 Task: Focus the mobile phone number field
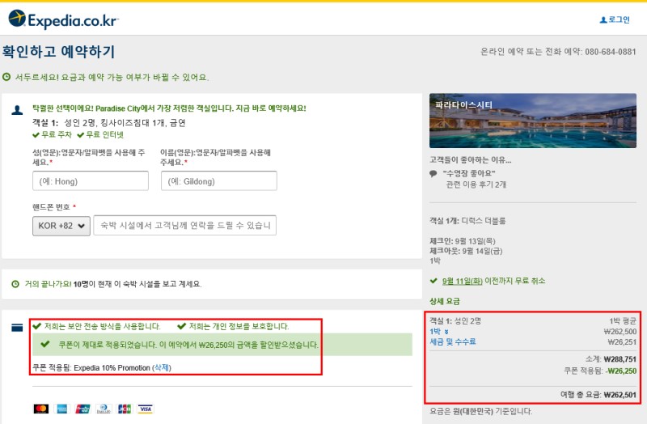coord(185,226)
